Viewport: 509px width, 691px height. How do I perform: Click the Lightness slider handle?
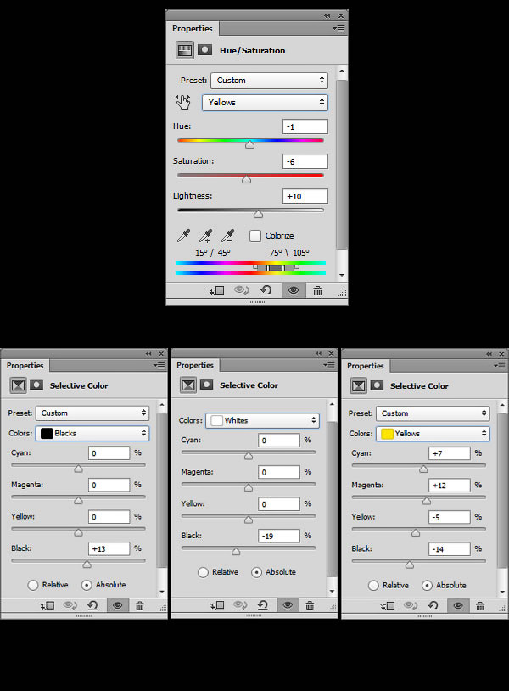[258, 214]
